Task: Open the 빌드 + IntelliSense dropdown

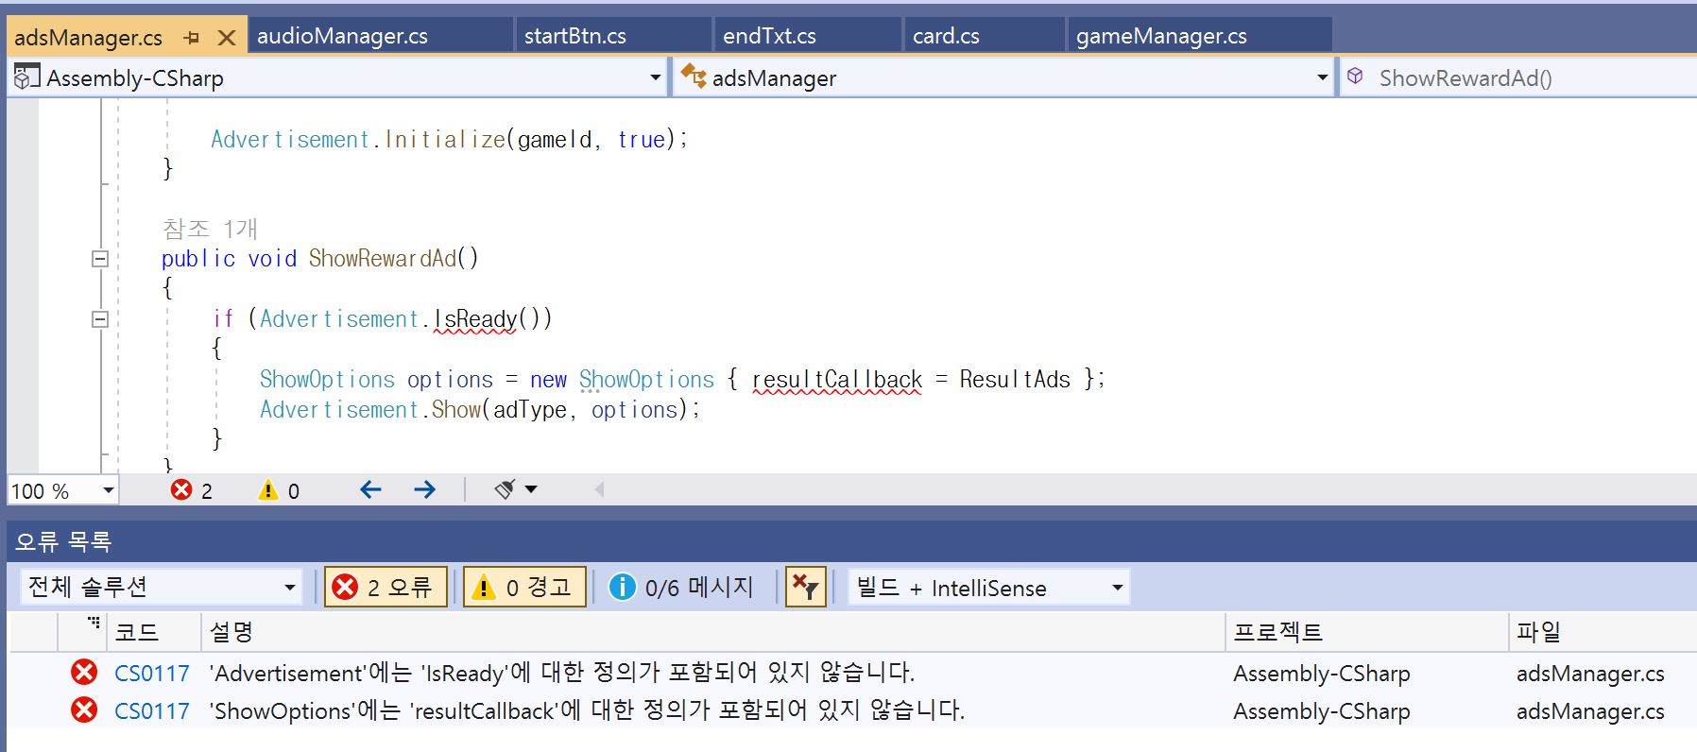Action: pos(988,588)
